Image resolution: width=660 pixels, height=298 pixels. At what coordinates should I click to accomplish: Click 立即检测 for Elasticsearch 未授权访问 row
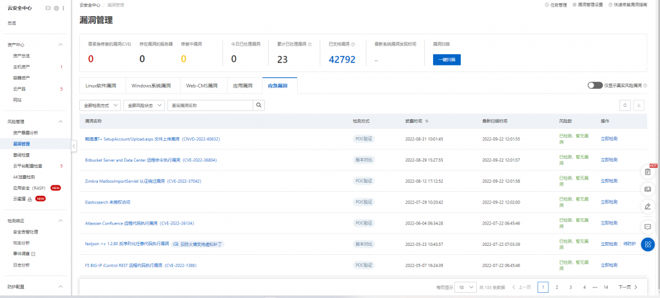pyautogui.click(x=609, y=202)
